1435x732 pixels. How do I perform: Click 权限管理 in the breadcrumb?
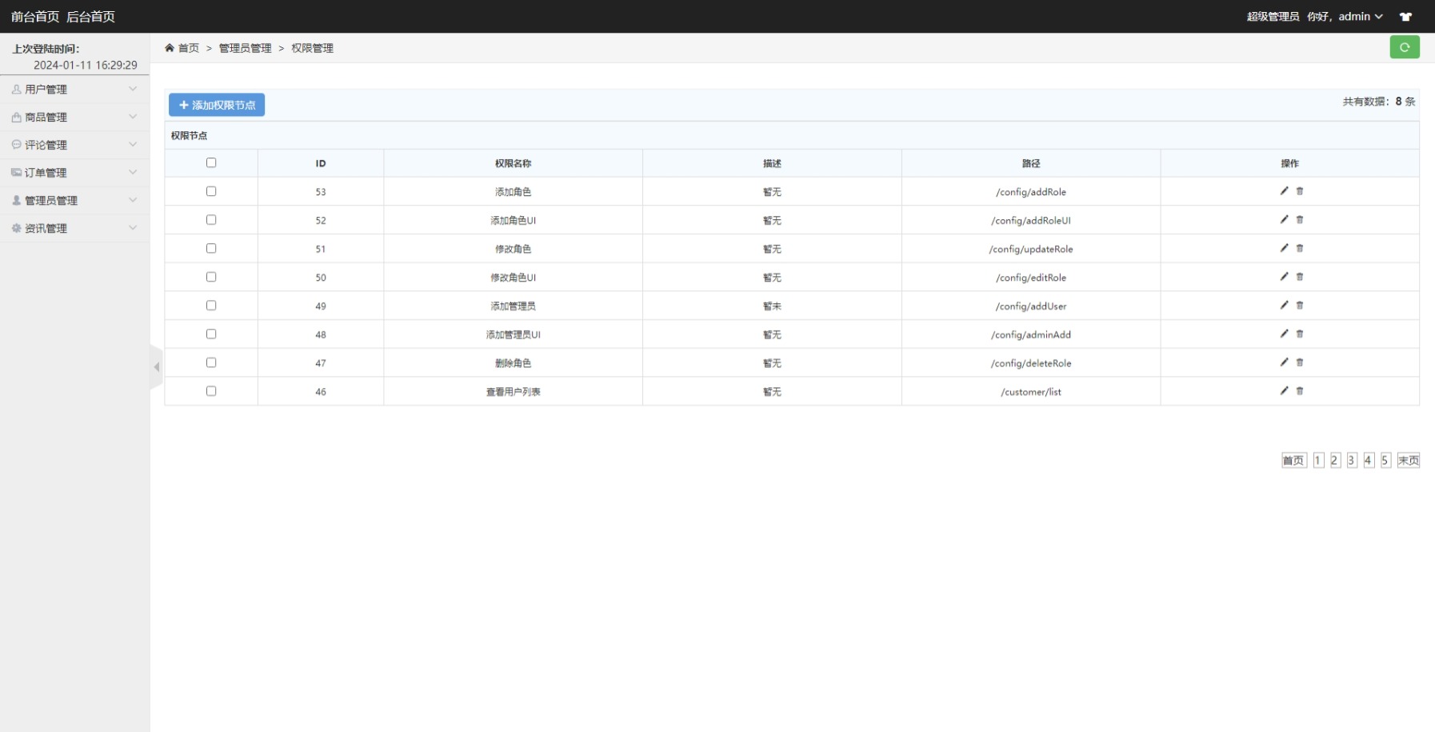click(312, 48)
